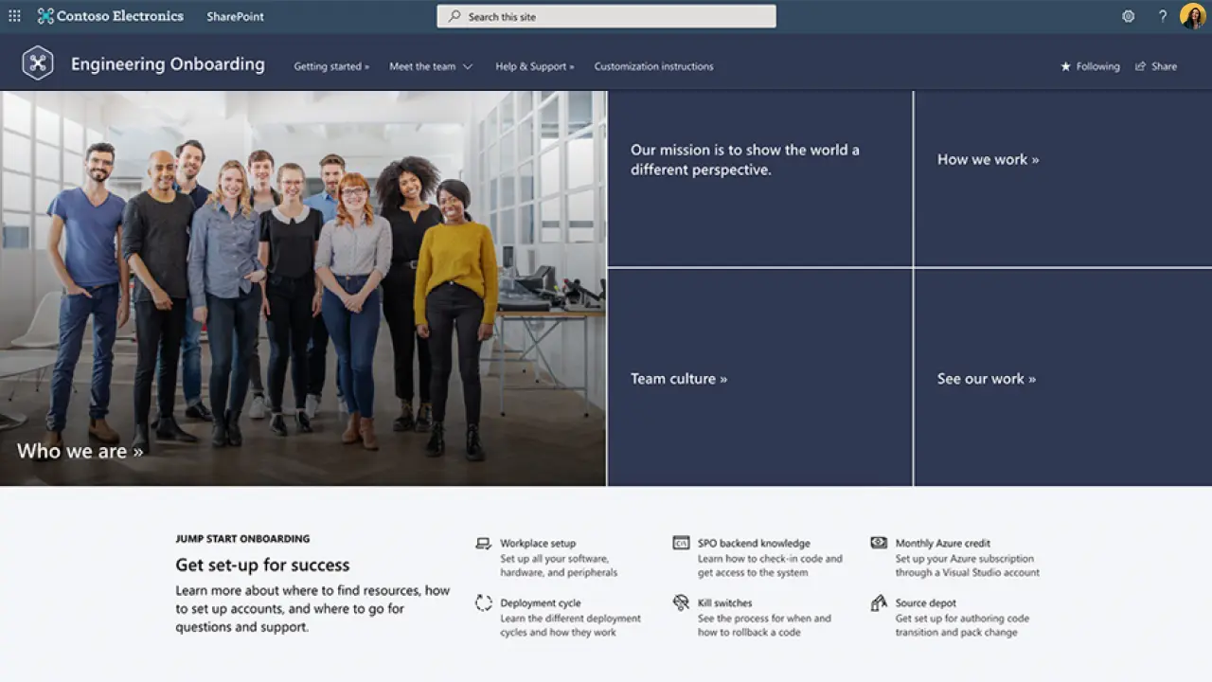This screenshot has width=1212, height=682.
Task: Toggle the Following button
Action: 1090,66
